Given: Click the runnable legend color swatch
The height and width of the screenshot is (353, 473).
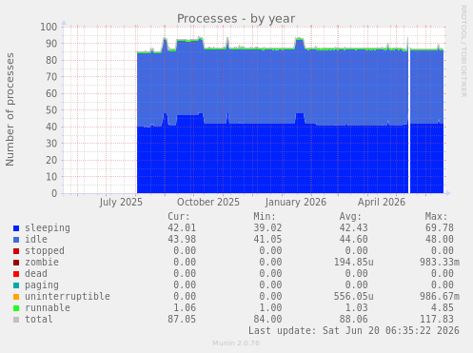Looking at the screenshot, I should (16, 308).
